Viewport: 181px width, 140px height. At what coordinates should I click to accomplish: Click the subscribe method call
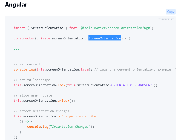pyautogui.click(x=88, y=116)
